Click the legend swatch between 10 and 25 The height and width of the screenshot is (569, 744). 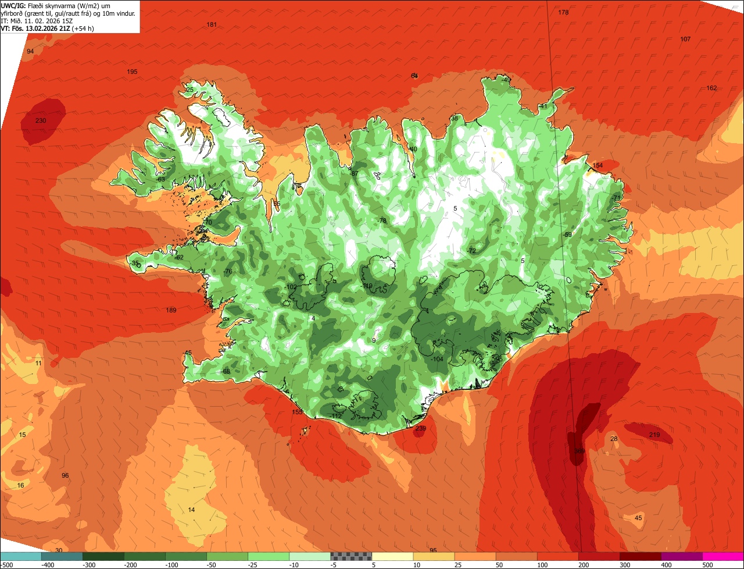[x=434, y=556]
